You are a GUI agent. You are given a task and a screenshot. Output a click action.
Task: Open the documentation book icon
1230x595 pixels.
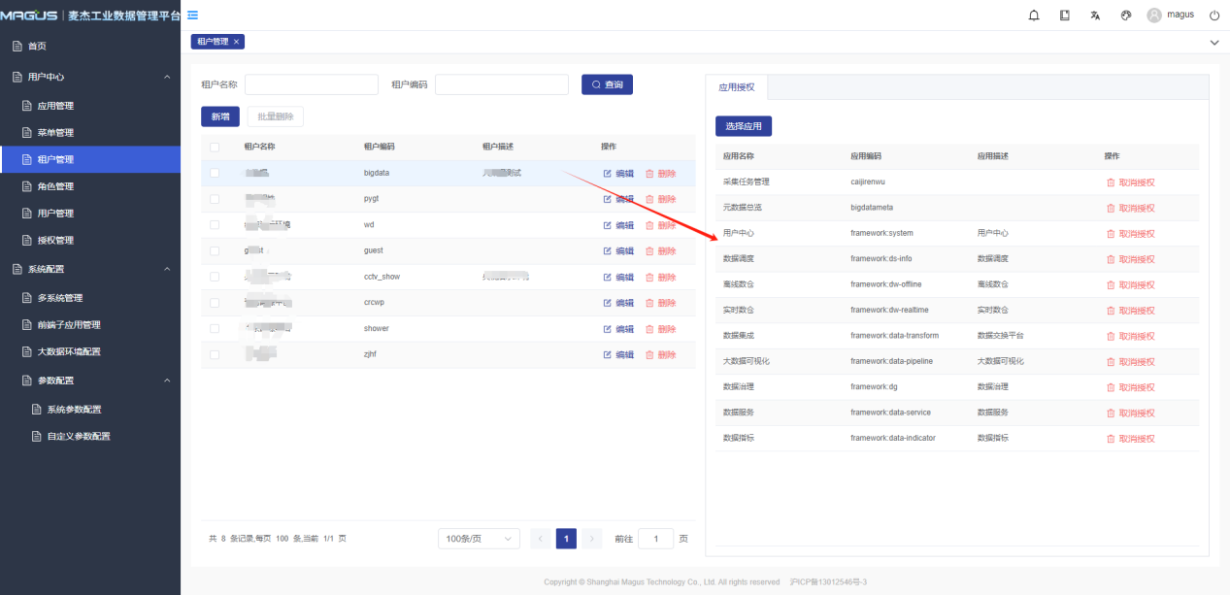[1065, 16]
